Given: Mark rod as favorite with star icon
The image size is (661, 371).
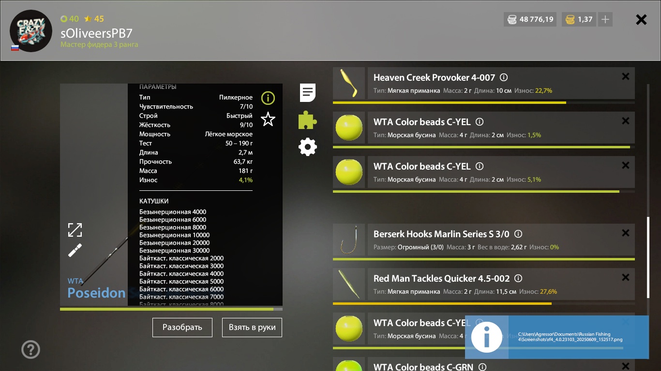Looking at the screenshot, I should [268, 119].
